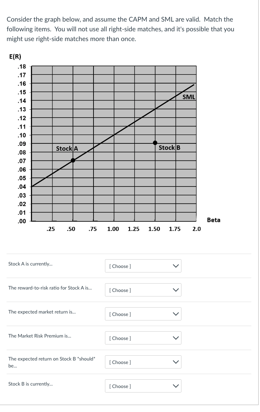Open the 'Stock A is currently...' dropdown
The height and width of the screenshot is (412, 260).
[x=143, y=266]
